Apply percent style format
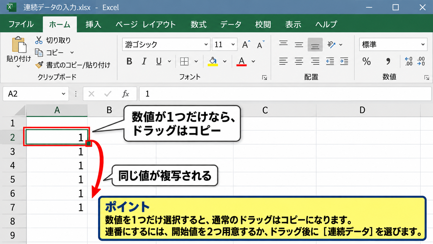This screenshot has height=244, width=433. click(x=366, y=61)
